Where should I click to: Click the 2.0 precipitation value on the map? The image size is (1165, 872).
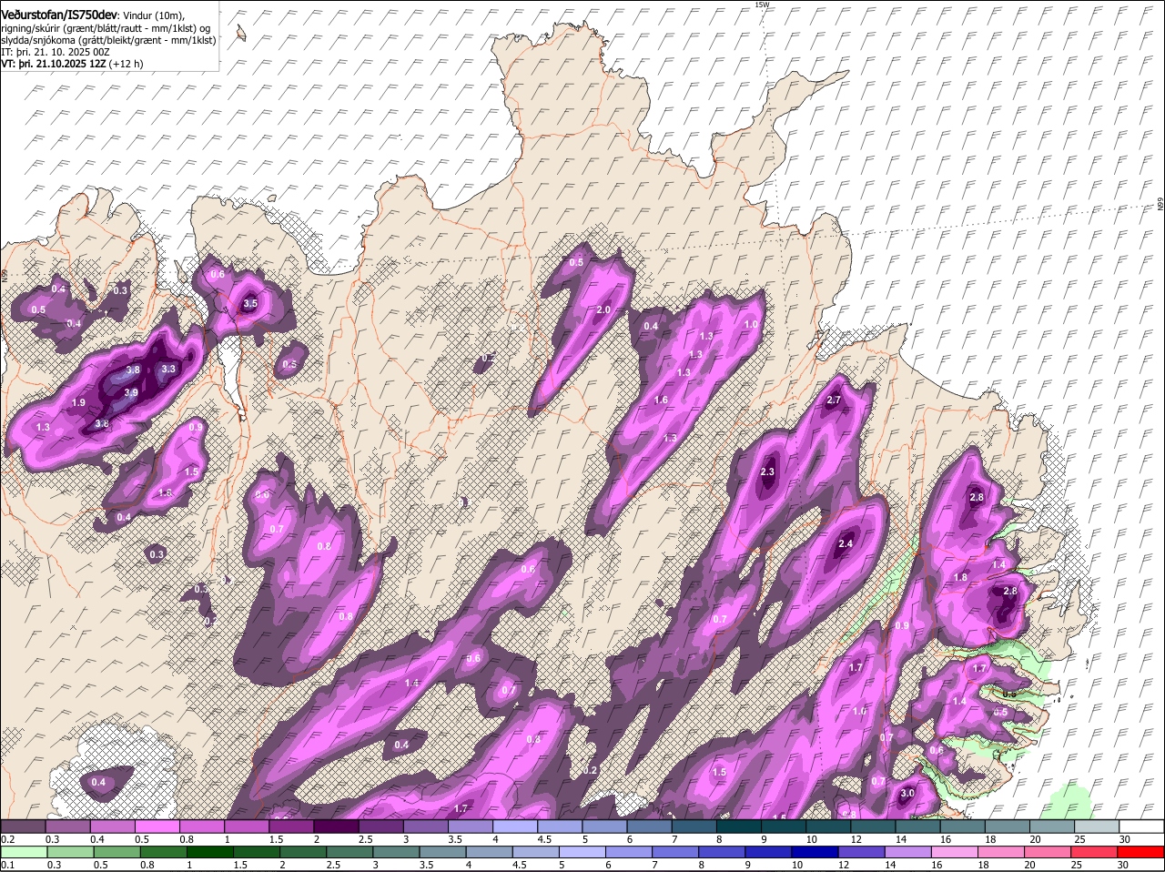603,309
